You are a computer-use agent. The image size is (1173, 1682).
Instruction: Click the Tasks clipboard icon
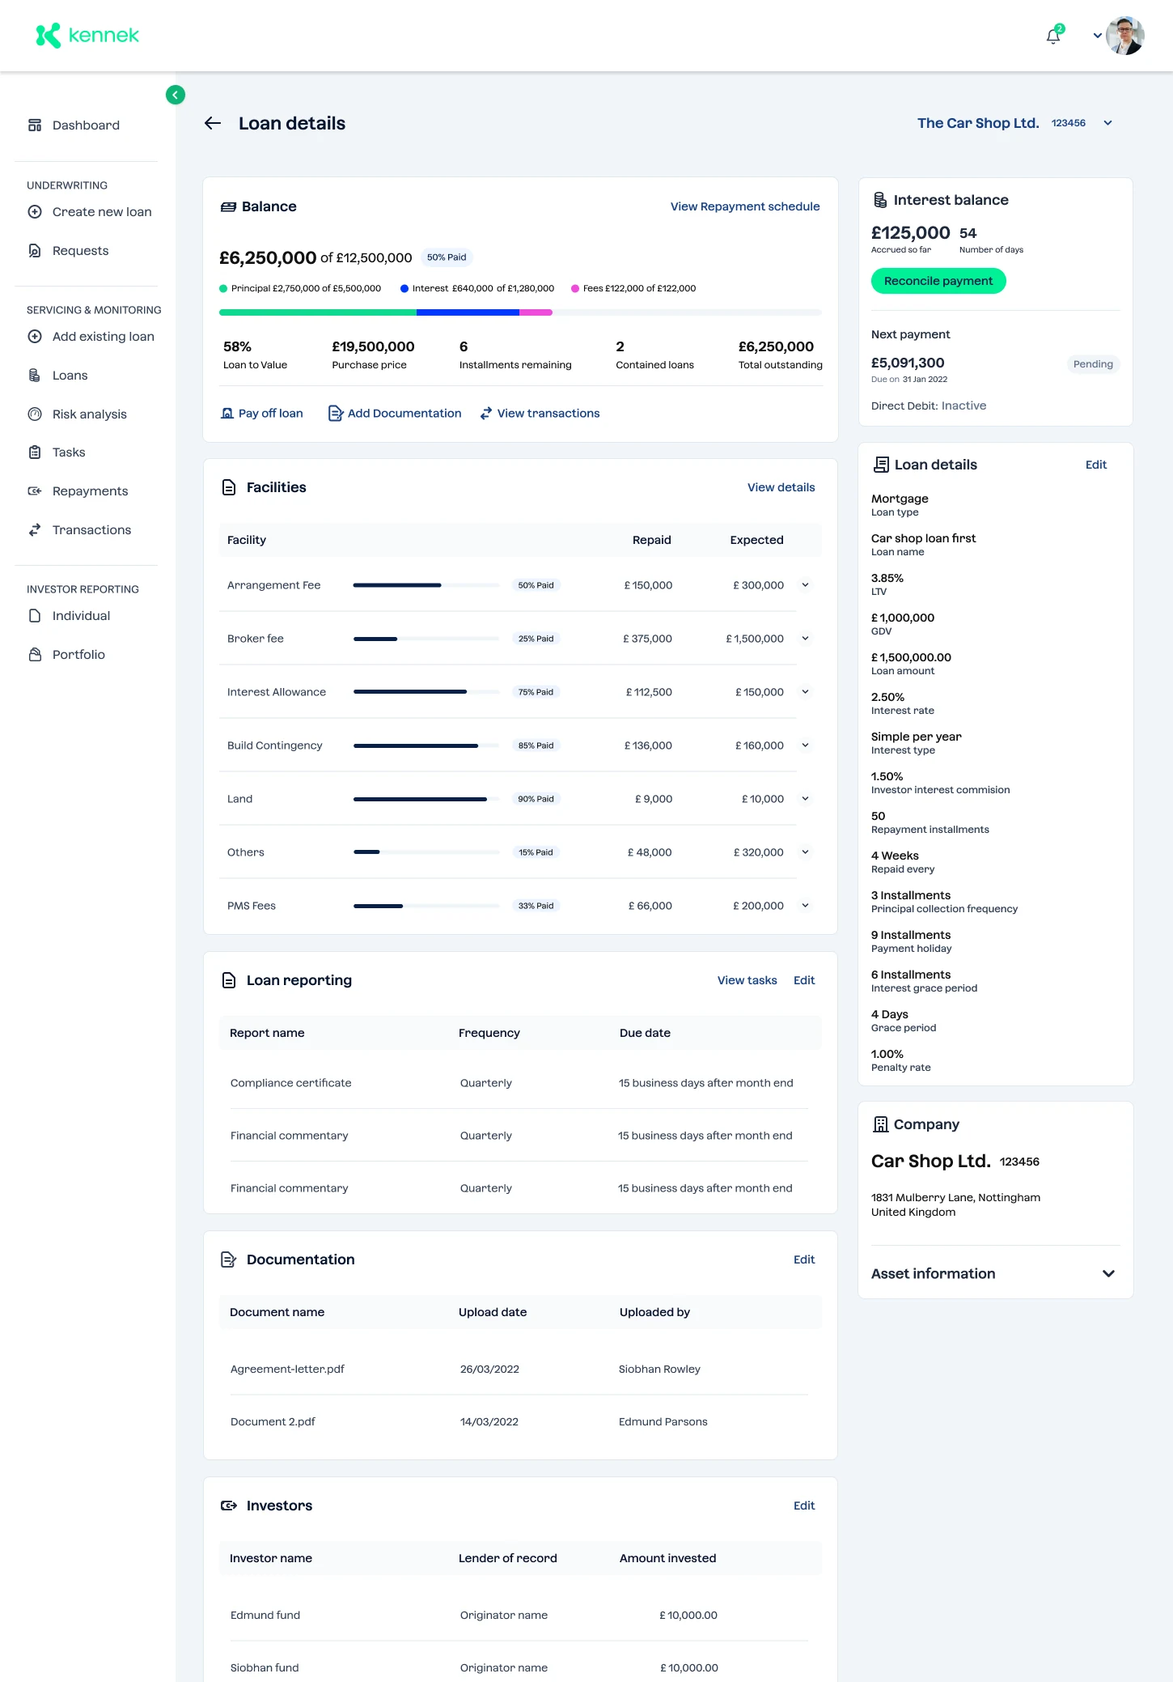click(x=35, y=452)
